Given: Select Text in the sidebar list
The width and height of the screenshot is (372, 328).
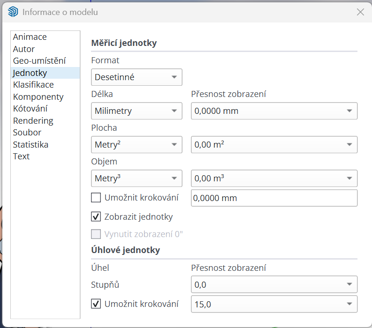Looking at the screenshot, I should [x=21, y=157].
